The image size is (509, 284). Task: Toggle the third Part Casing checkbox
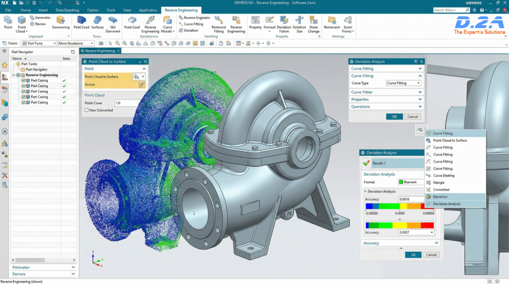[x=23, y=91]
